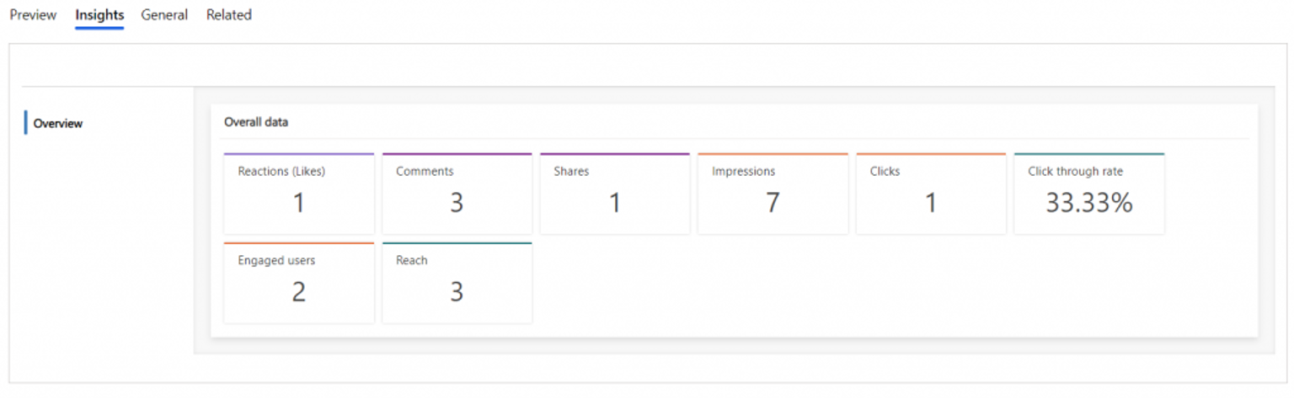Click the Overall data section heading
This screenshot has height=399, width=1294.
[x=256, y=122]
